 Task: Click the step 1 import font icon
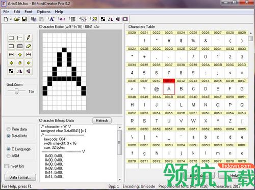(51, 19)
